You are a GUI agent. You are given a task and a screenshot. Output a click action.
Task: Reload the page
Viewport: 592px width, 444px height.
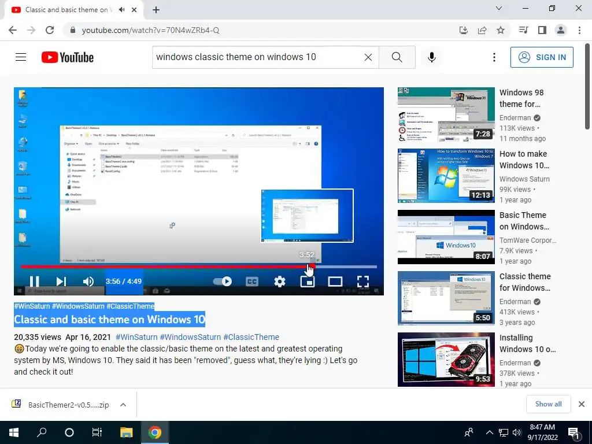point(50,30)
